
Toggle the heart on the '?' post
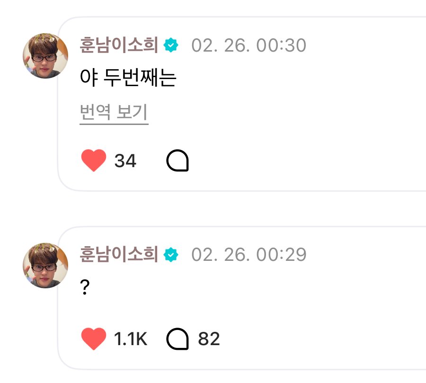click(94, 339)
